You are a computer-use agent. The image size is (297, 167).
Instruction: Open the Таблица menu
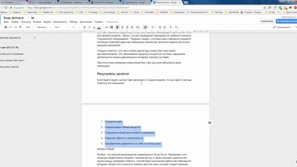pyautogui.click(x=73, y=22)
